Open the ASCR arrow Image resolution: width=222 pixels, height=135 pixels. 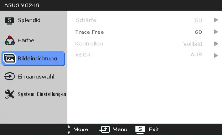216,55
